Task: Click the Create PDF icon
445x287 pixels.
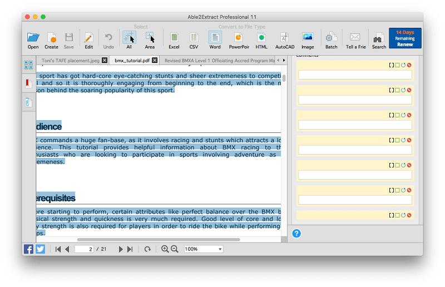Action: [x=51, y=40]
